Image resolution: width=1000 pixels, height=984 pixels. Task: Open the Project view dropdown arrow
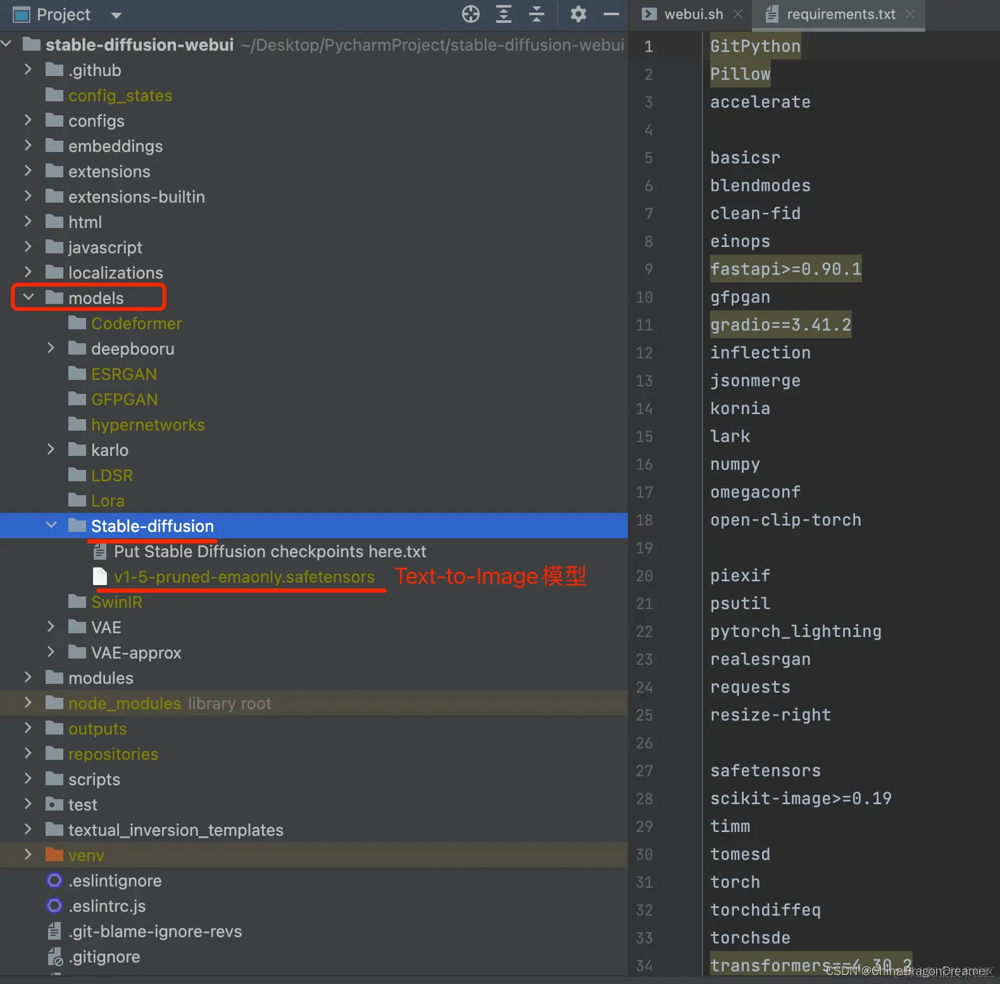point(116,15)
